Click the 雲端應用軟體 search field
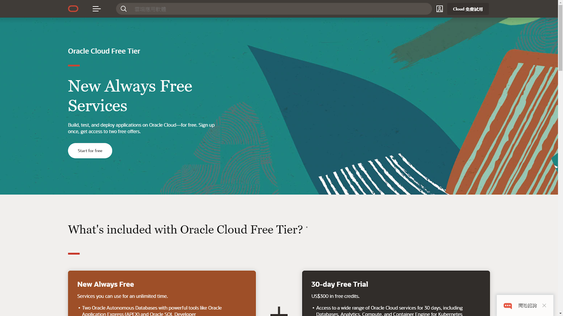Image resolution: width=563 pixels, height=316 pixels. [246, 9]
